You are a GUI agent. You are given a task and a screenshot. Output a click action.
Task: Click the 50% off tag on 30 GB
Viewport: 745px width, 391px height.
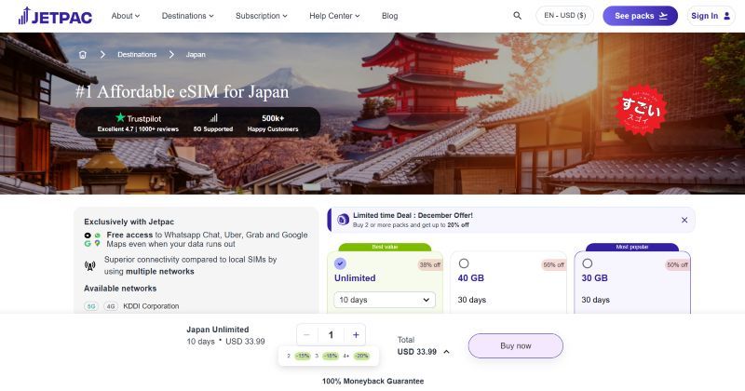coord(677,265)
